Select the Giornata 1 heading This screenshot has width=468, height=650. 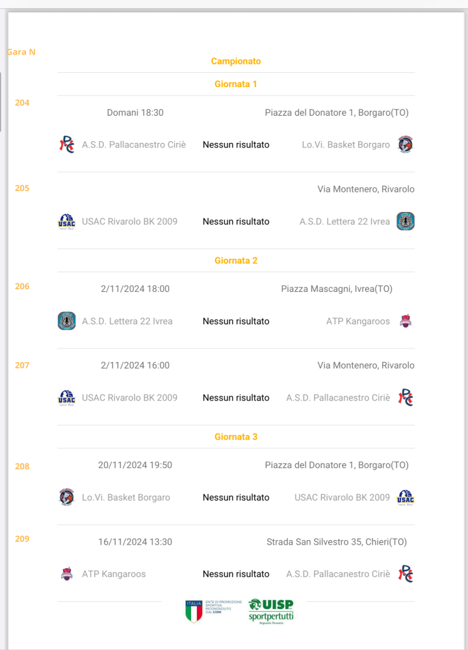coord(236,84)
